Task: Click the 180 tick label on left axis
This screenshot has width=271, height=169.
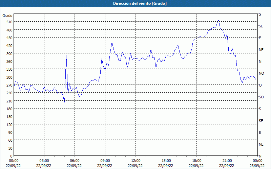Action: pos(9,109)
